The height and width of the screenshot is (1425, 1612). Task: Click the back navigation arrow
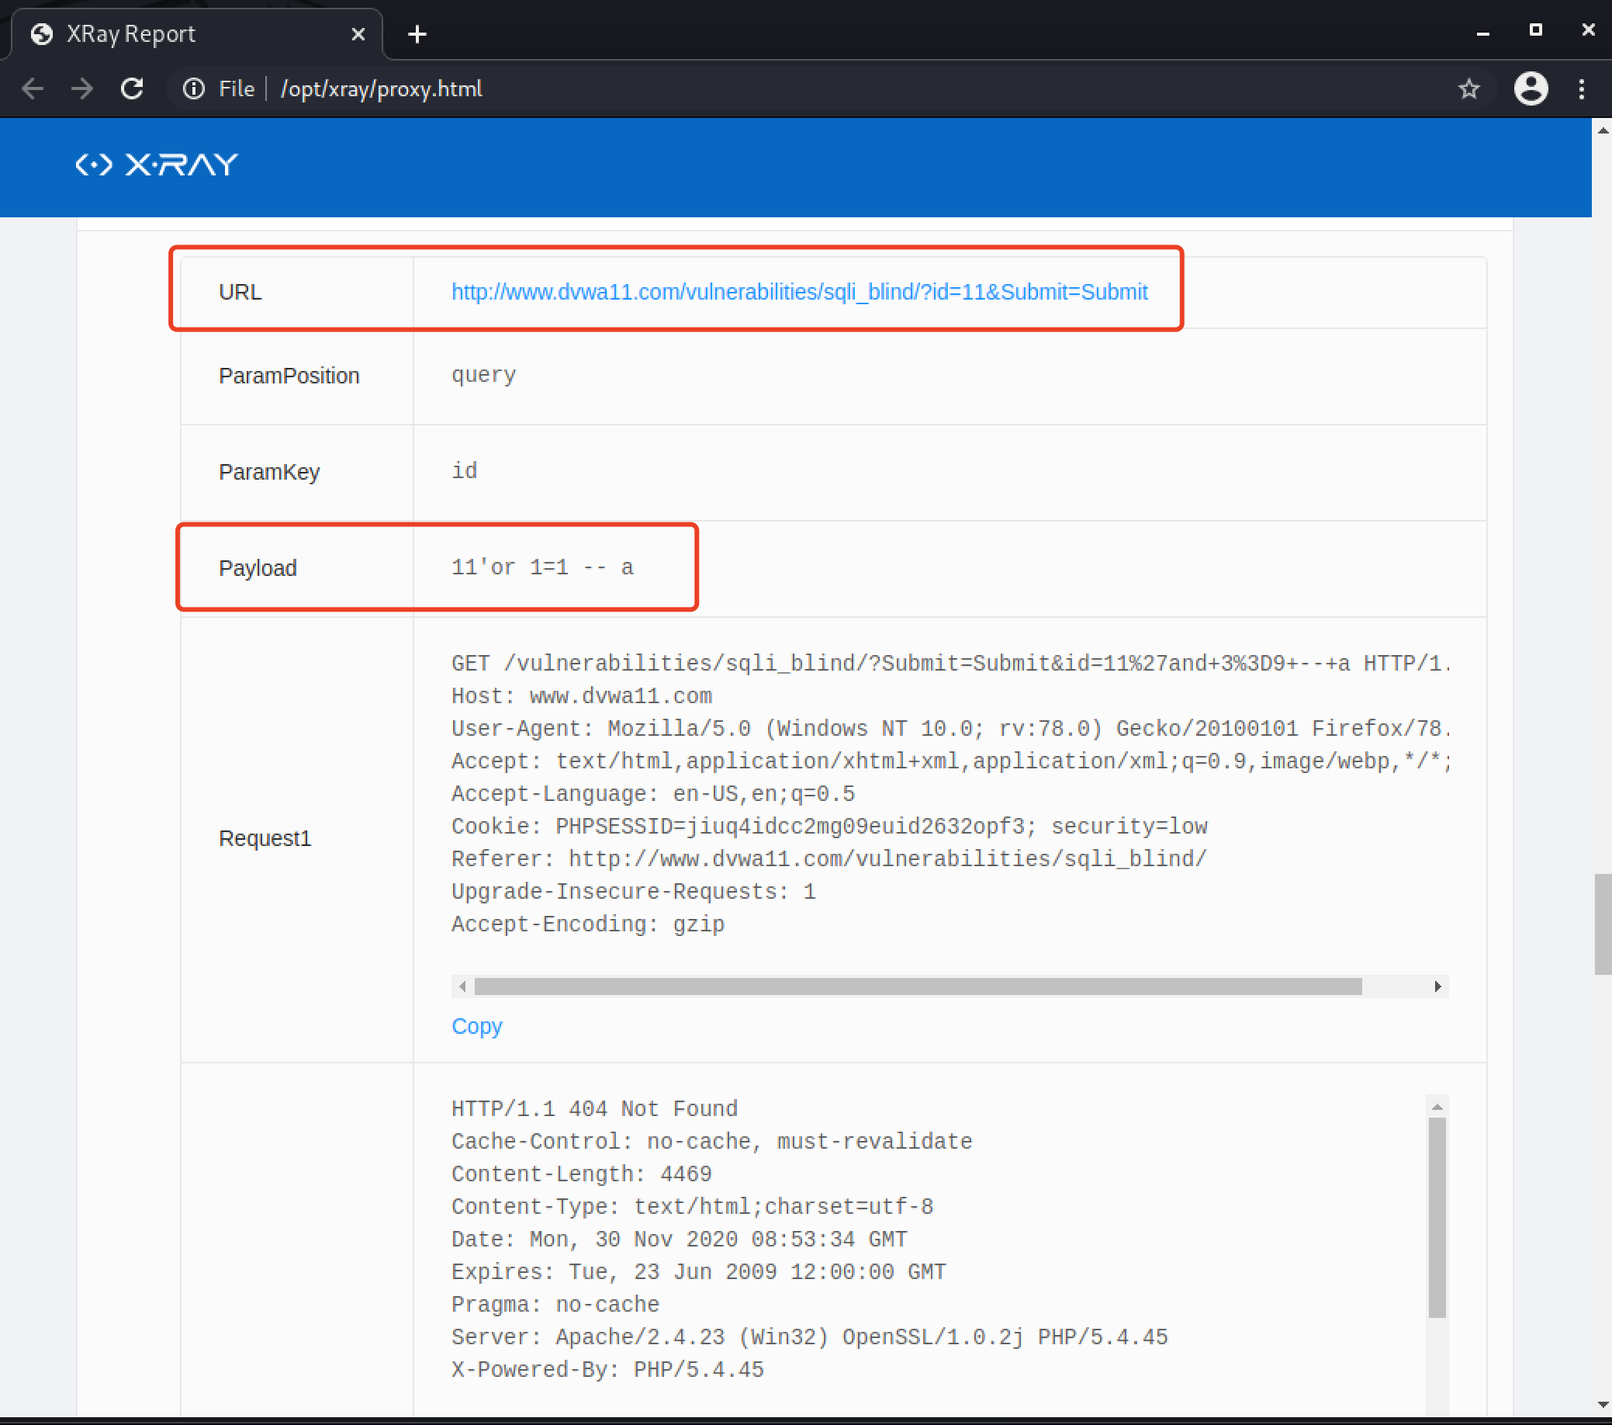33,88
